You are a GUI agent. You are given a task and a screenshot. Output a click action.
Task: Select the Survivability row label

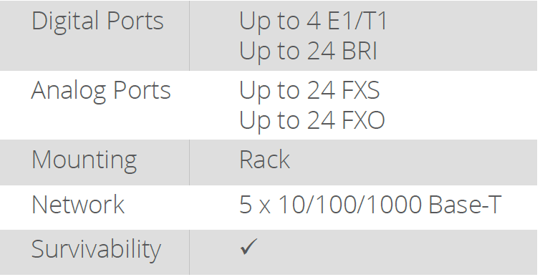[x=96, y=249]
